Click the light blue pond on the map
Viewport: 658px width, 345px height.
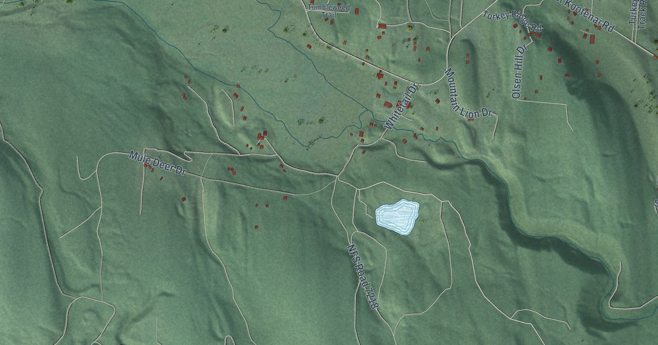(x=398, y=217)
